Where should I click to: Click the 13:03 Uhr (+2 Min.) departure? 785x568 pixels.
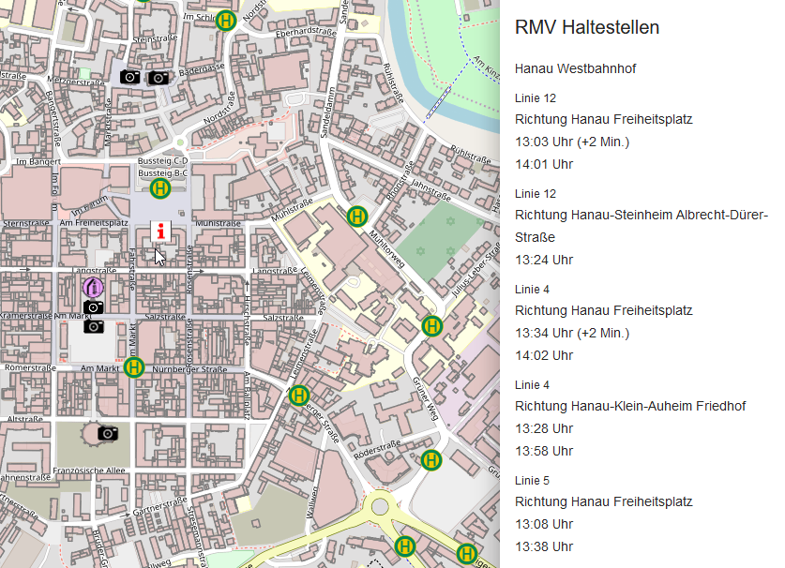coord(572,142)
